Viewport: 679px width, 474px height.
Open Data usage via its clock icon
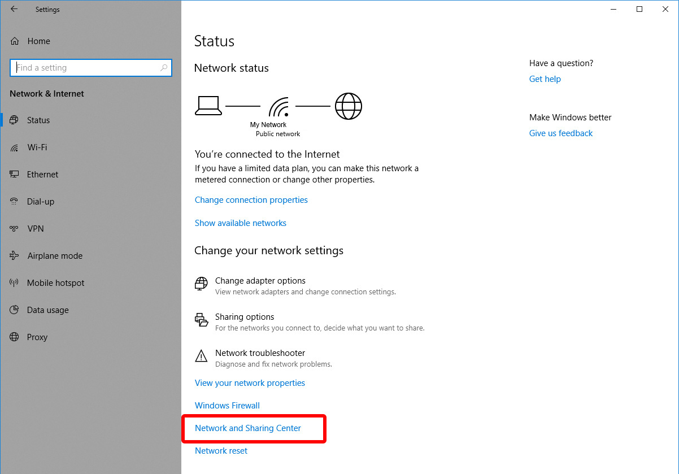tap(15, 310)
